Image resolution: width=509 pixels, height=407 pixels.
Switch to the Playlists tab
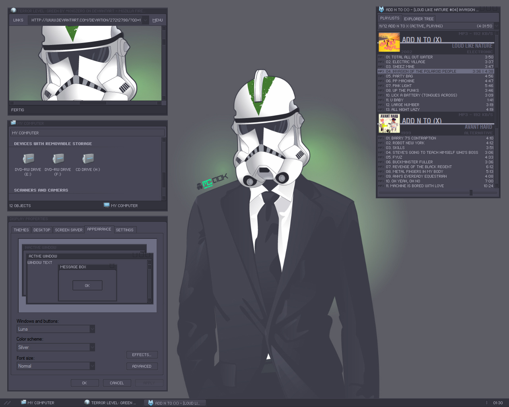pos(390,18)
